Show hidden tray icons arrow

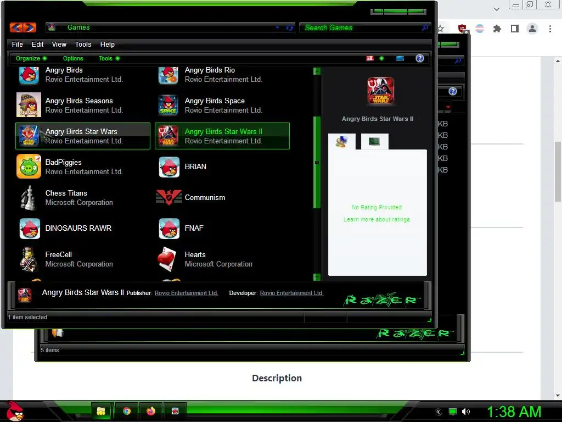coord(439,412)
